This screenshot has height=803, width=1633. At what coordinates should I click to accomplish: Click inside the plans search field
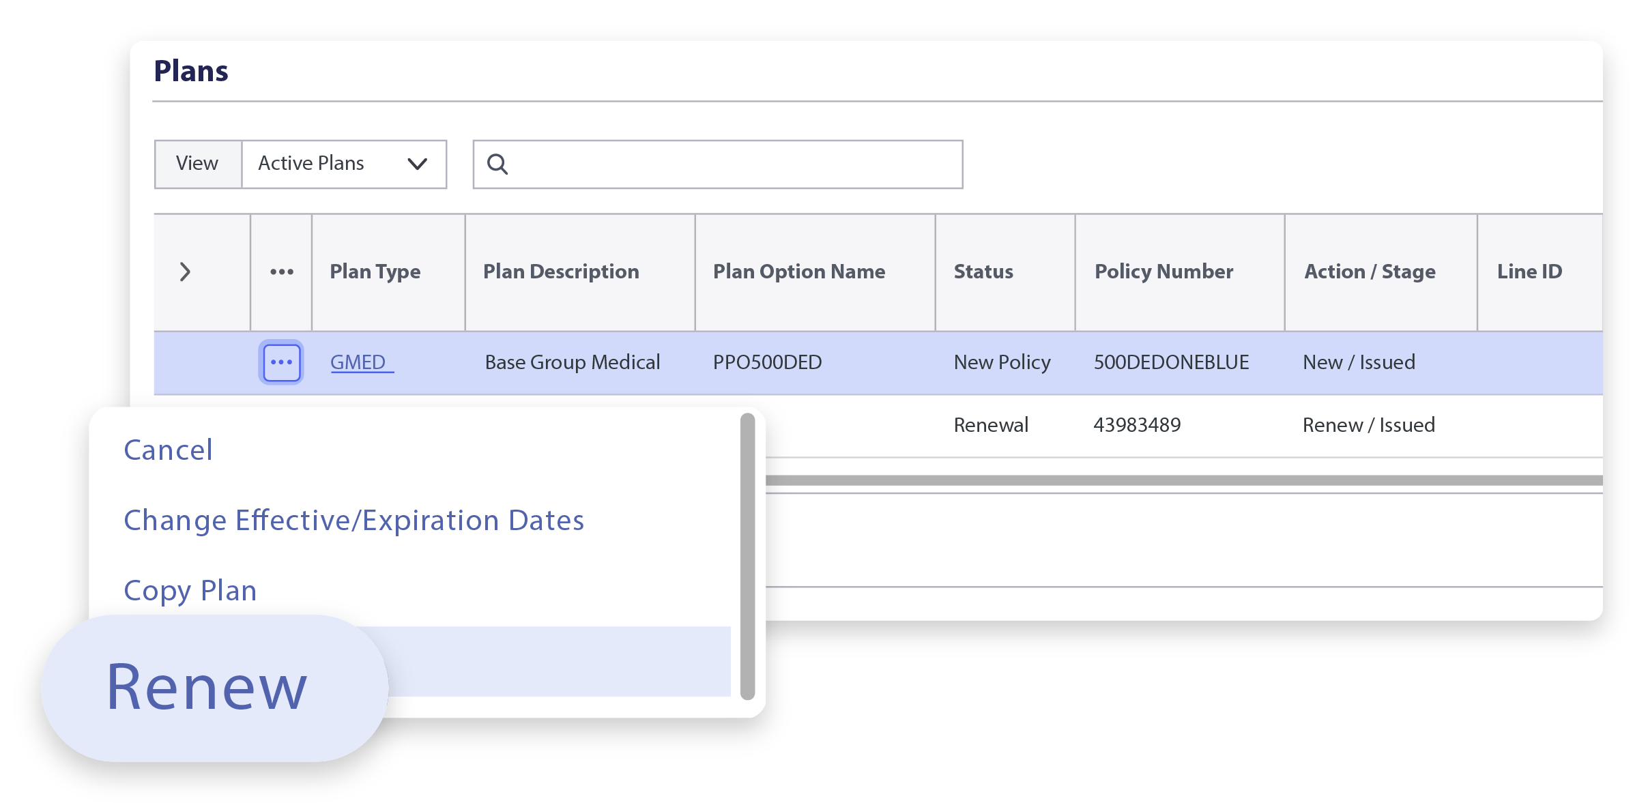718,164
